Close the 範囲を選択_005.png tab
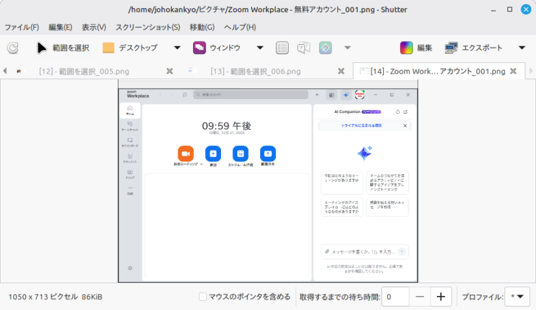This screenshot has height=310, width=536. pos(170,71)
